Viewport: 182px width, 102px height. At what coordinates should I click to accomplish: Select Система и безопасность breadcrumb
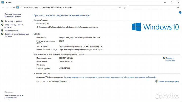pos(53,8)
